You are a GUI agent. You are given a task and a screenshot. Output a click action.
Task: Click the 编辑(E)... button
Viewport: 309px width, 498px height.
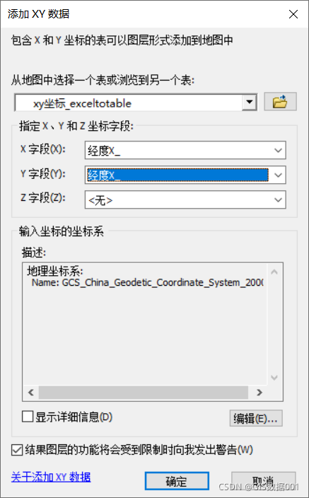tap(256, 418)
